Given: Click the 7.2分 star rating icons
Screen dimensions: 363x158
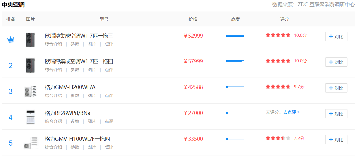Looking at the screenshot, I should [278, 138].
